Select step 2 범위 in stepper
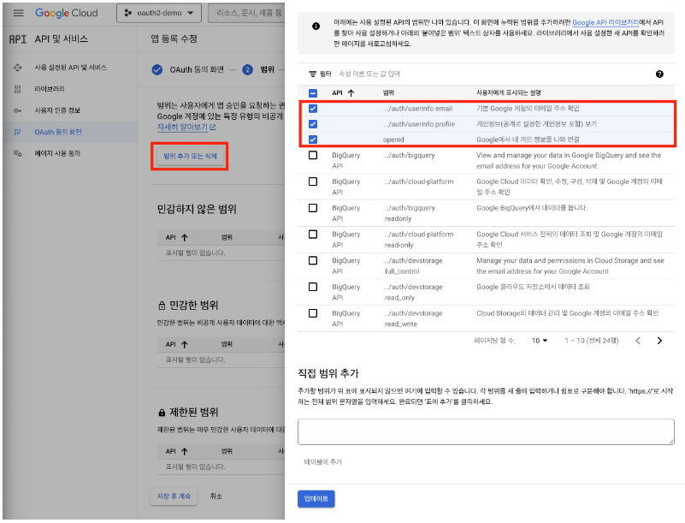This screenshot has width=685, height=523. point(248,69)
